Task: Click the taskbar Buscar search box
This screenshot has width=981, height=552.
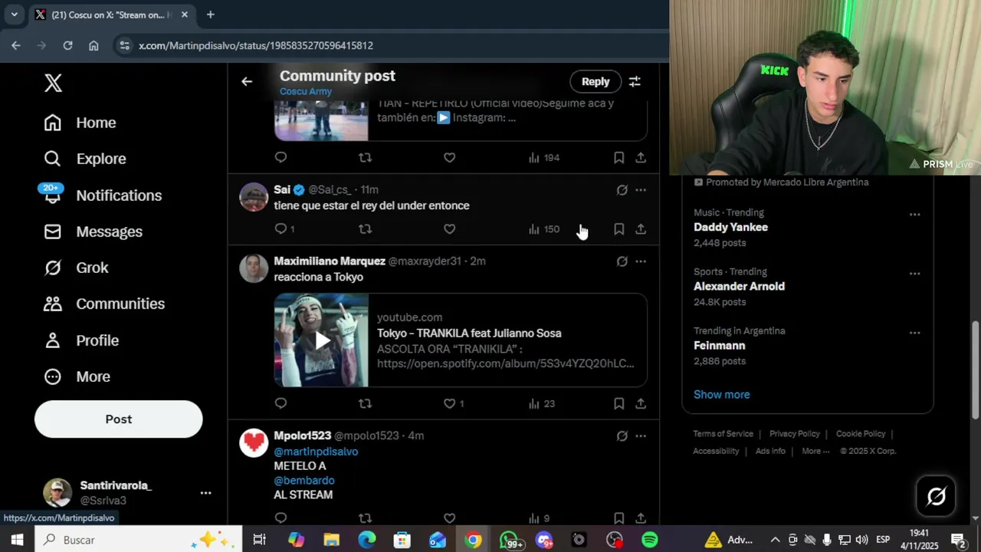Action: [x=138, y=540]
